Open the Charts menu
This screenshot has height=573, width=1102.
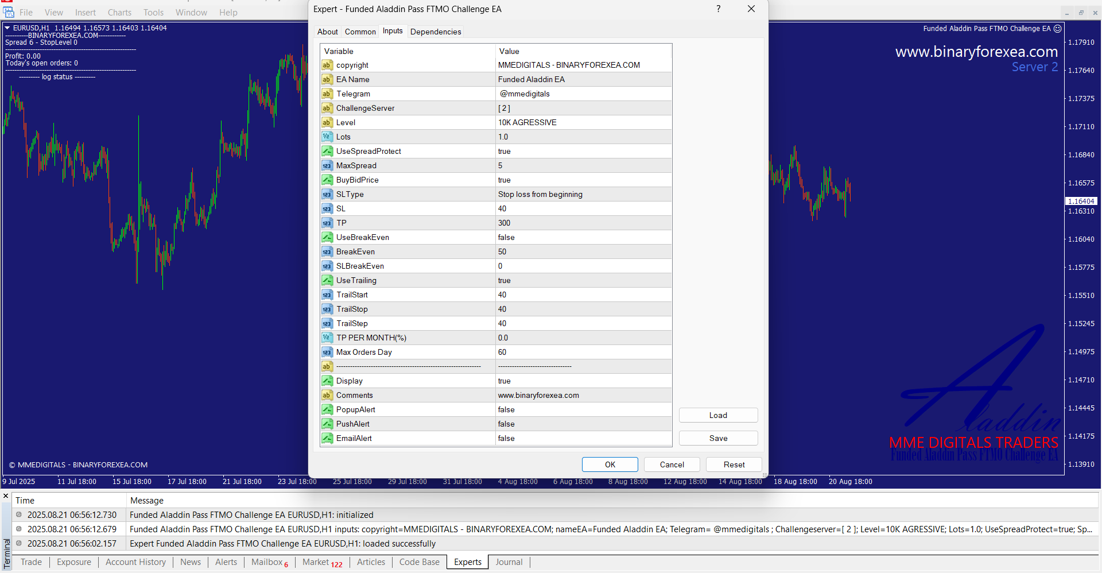click(x=119, y=13)
